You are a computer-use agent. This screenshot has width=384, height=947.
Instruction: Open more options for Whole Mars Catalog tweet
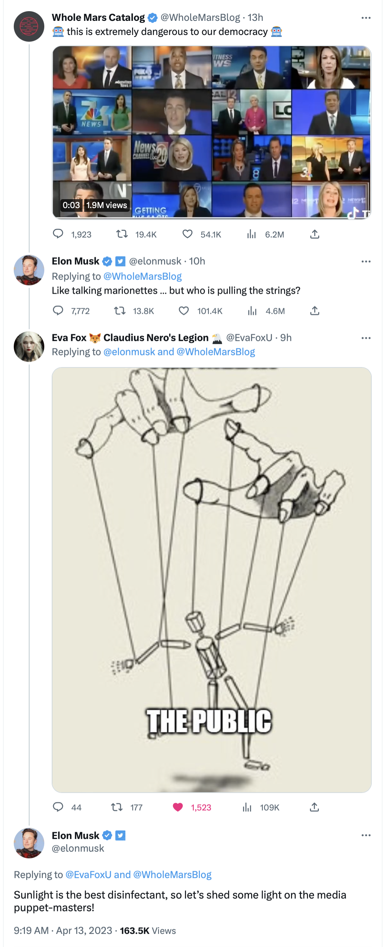pyautogui.click(x=366, y=18)
